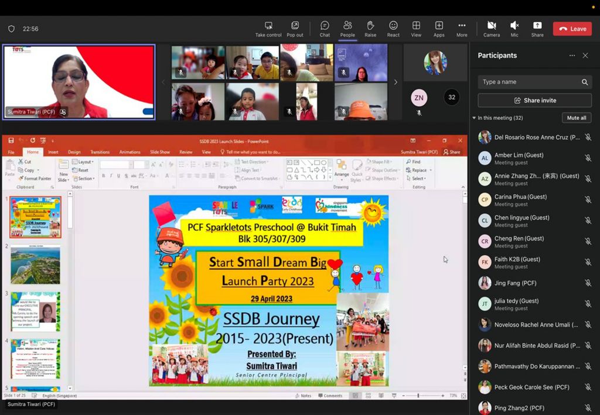Collapse the In this meeting (32) list

[x=474, y=118]
